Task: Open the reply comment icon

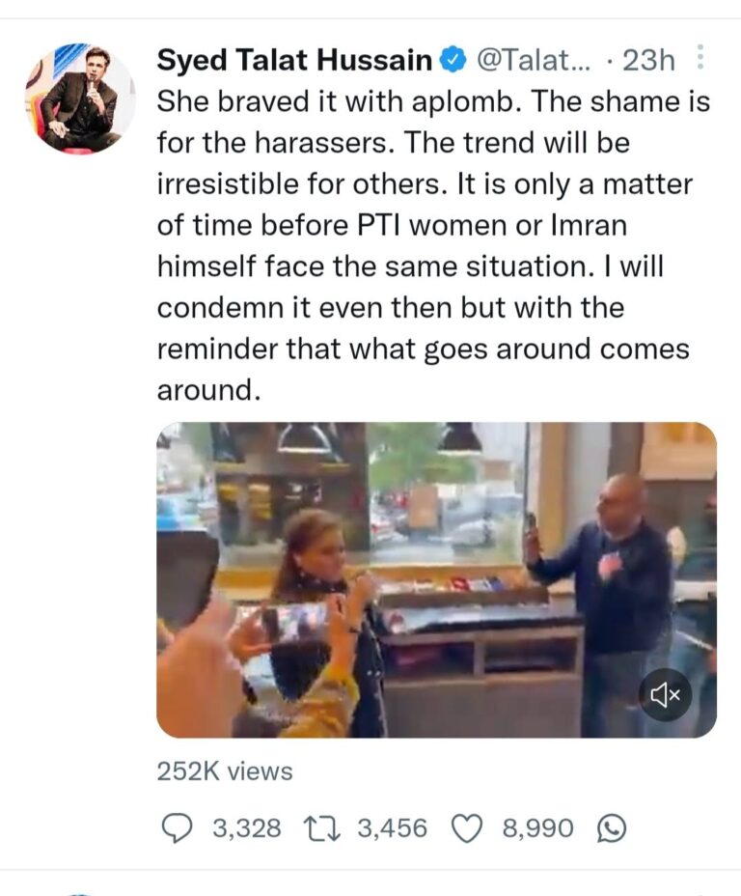Action: [177, 828]
